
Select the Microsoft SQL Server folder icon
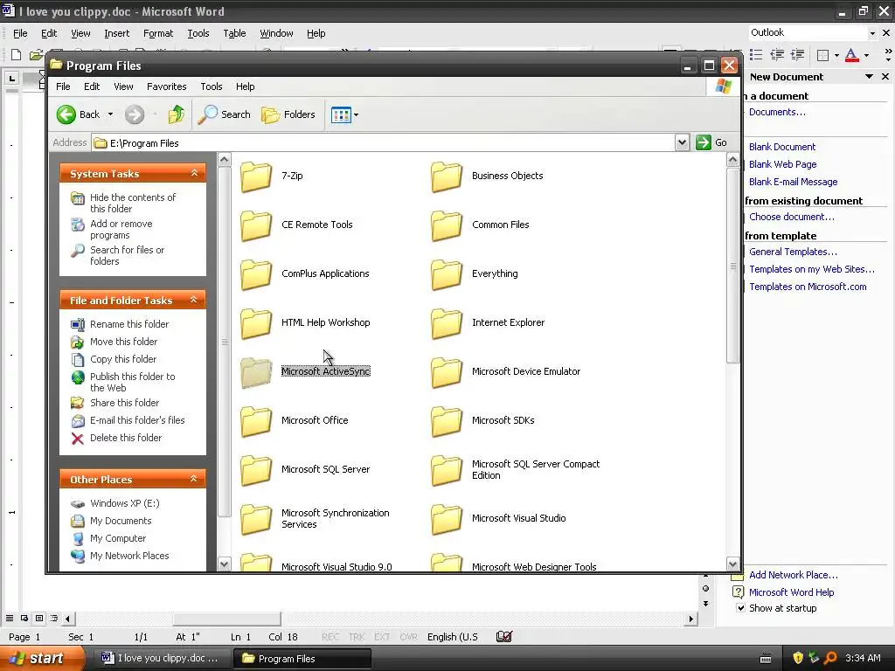[256, 471]
